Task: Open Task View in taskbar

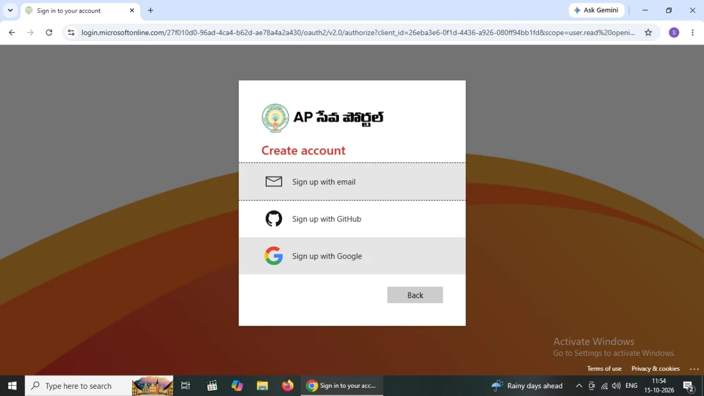Action: (x=186, y=386)
